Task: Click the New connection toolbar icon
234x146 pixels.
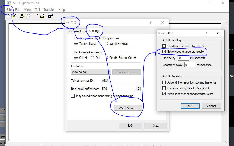Action: point(8,16)
